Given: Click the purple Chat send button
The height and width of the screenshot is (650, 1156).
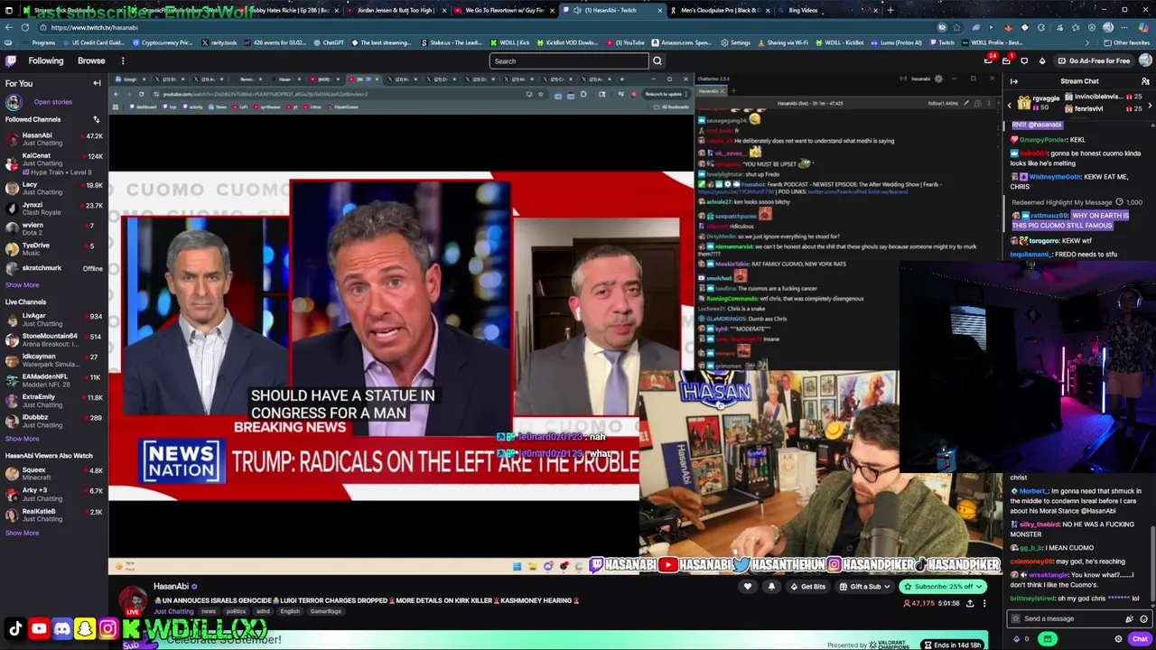Looking at the screenshot, I should (1140, 639).
